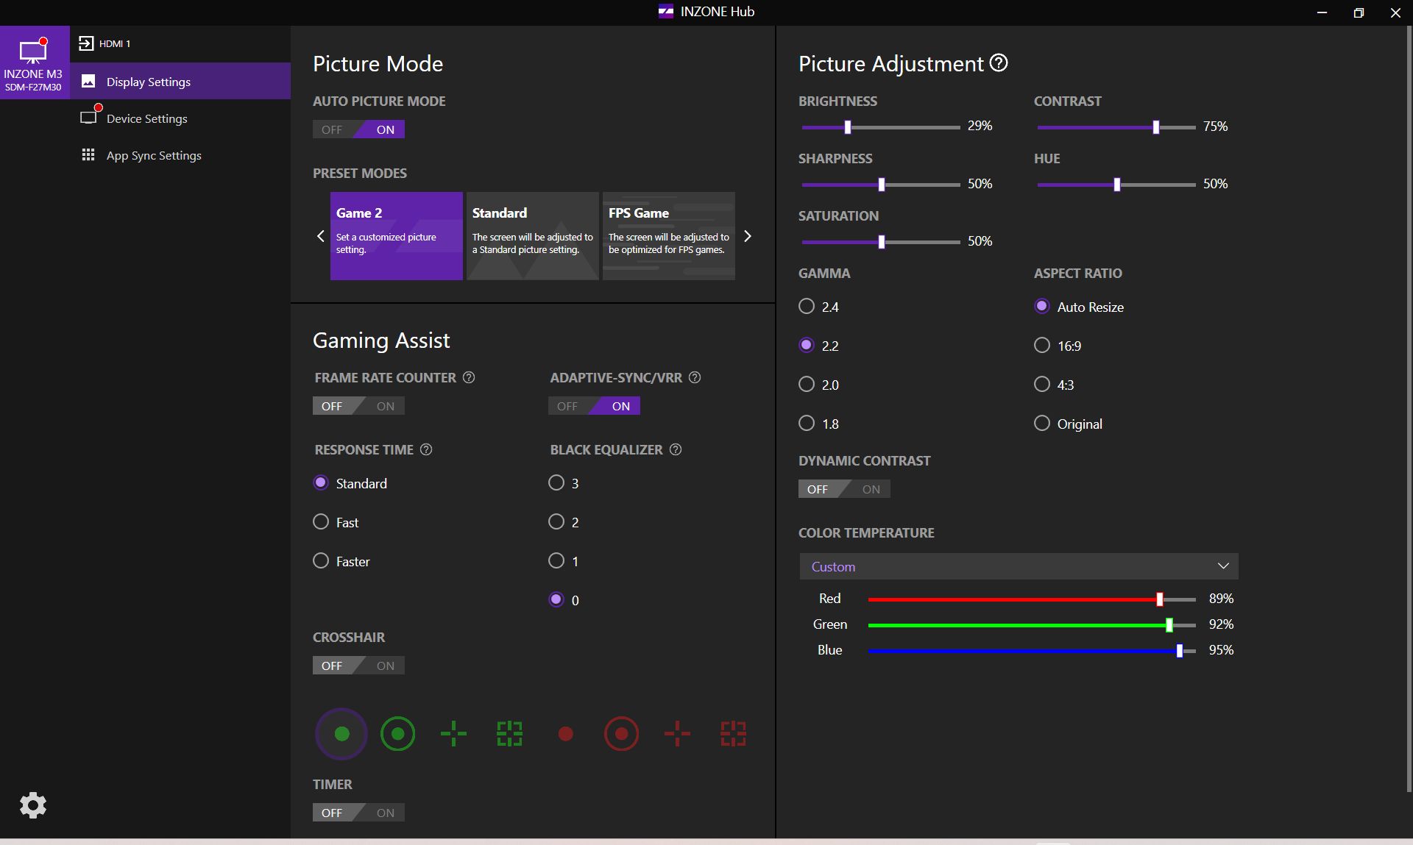Show Frame Rate Counter help tooltip icon
This screenshot has width=1413, height=845.
pos(469,377)
